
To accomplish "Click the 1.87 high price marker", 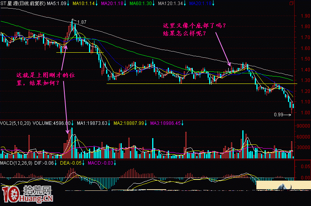I will coord(82,22).
